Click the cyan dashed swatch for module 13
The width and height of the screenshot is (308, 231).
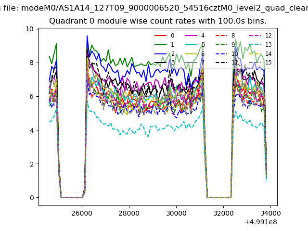tap(255, 45)
